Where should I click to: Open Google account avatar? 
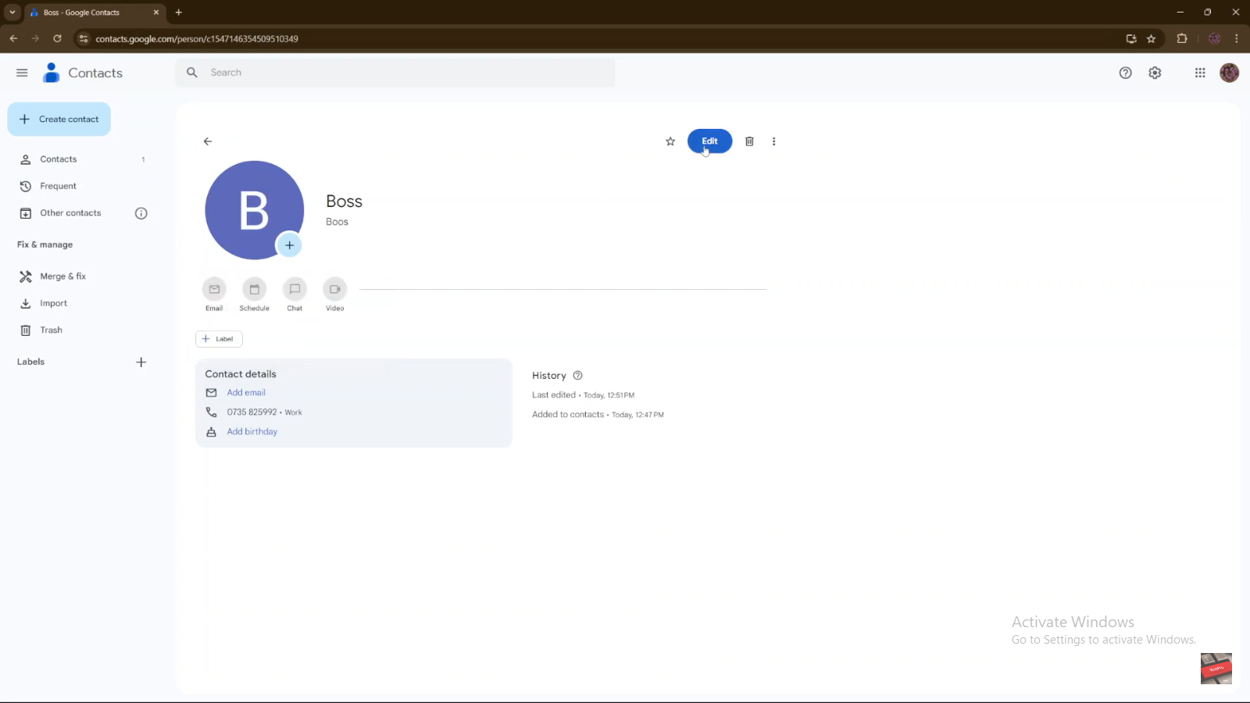[x=1229, y=73]
